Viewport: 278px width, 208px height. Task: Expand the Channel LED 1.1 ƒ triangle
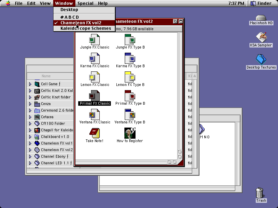30,163
